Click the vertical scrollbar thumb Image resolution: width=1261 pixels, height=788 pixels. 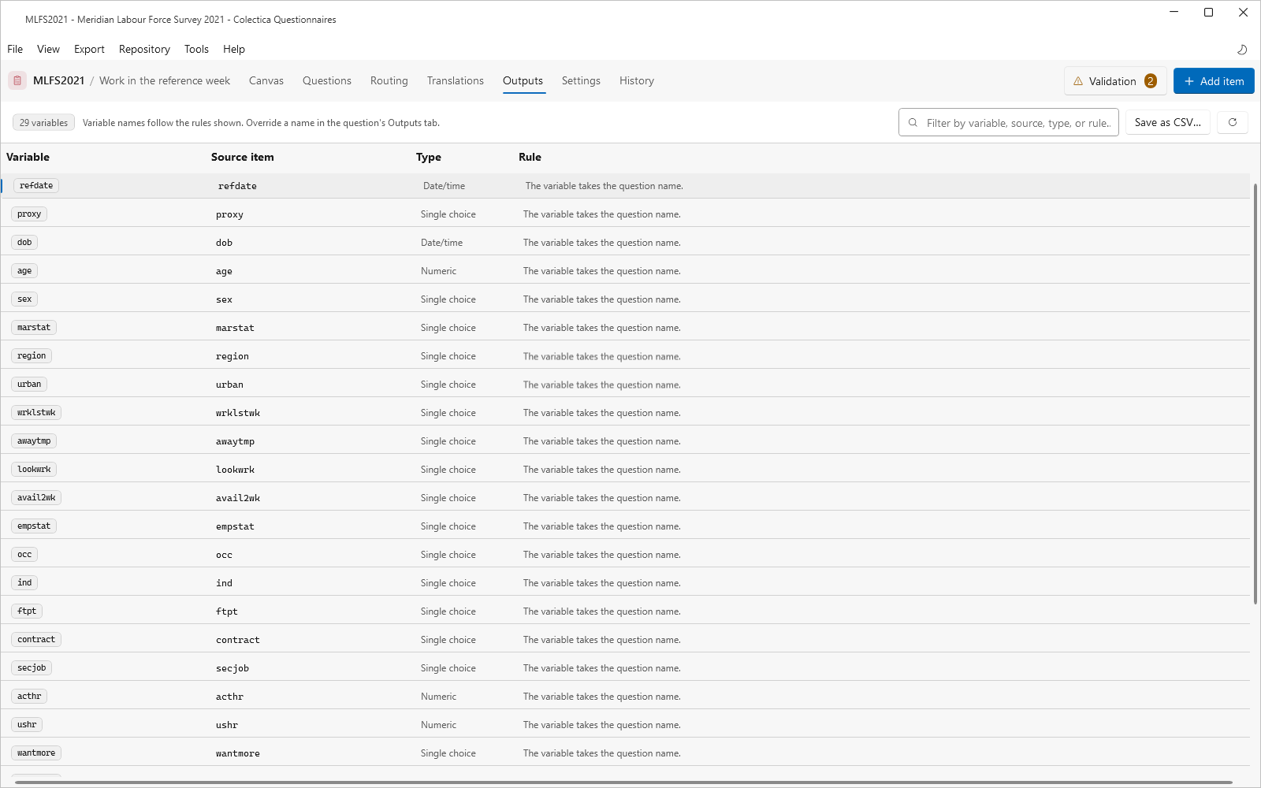[1255, 394]
